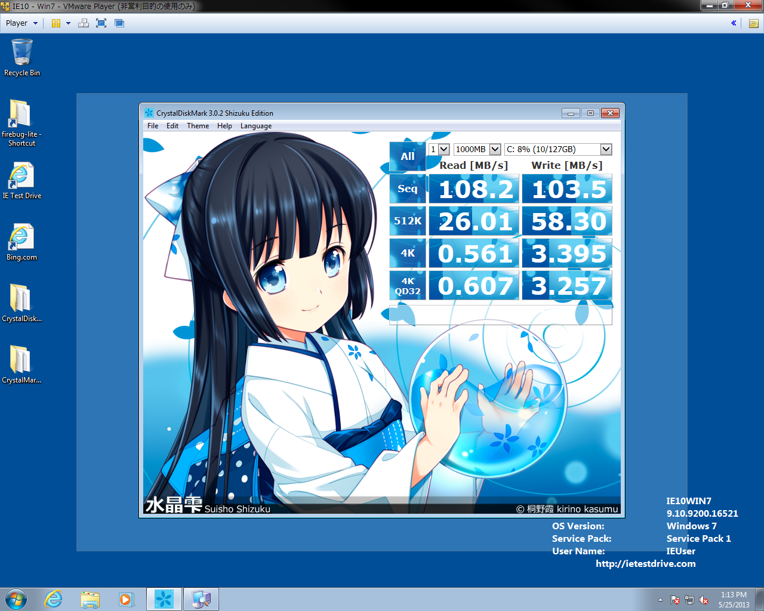764x611 pixels.
Task: Start the 512K benchmark test
Action: 408,221
